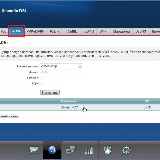Open the Маршруты tab

click(x=121, y=32)
